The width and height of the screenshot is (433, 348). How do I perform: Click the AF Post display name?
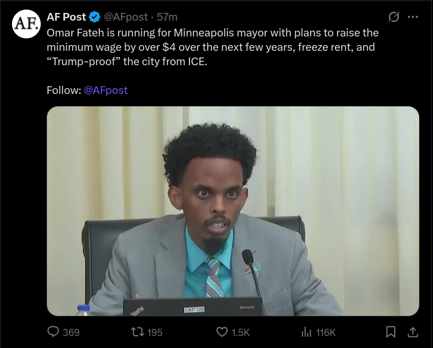point(66,17)
